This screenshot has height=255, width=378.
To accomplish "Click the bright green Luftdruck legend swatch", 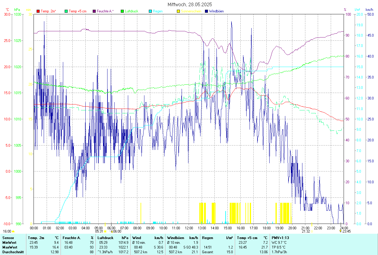I will point(122,11).
